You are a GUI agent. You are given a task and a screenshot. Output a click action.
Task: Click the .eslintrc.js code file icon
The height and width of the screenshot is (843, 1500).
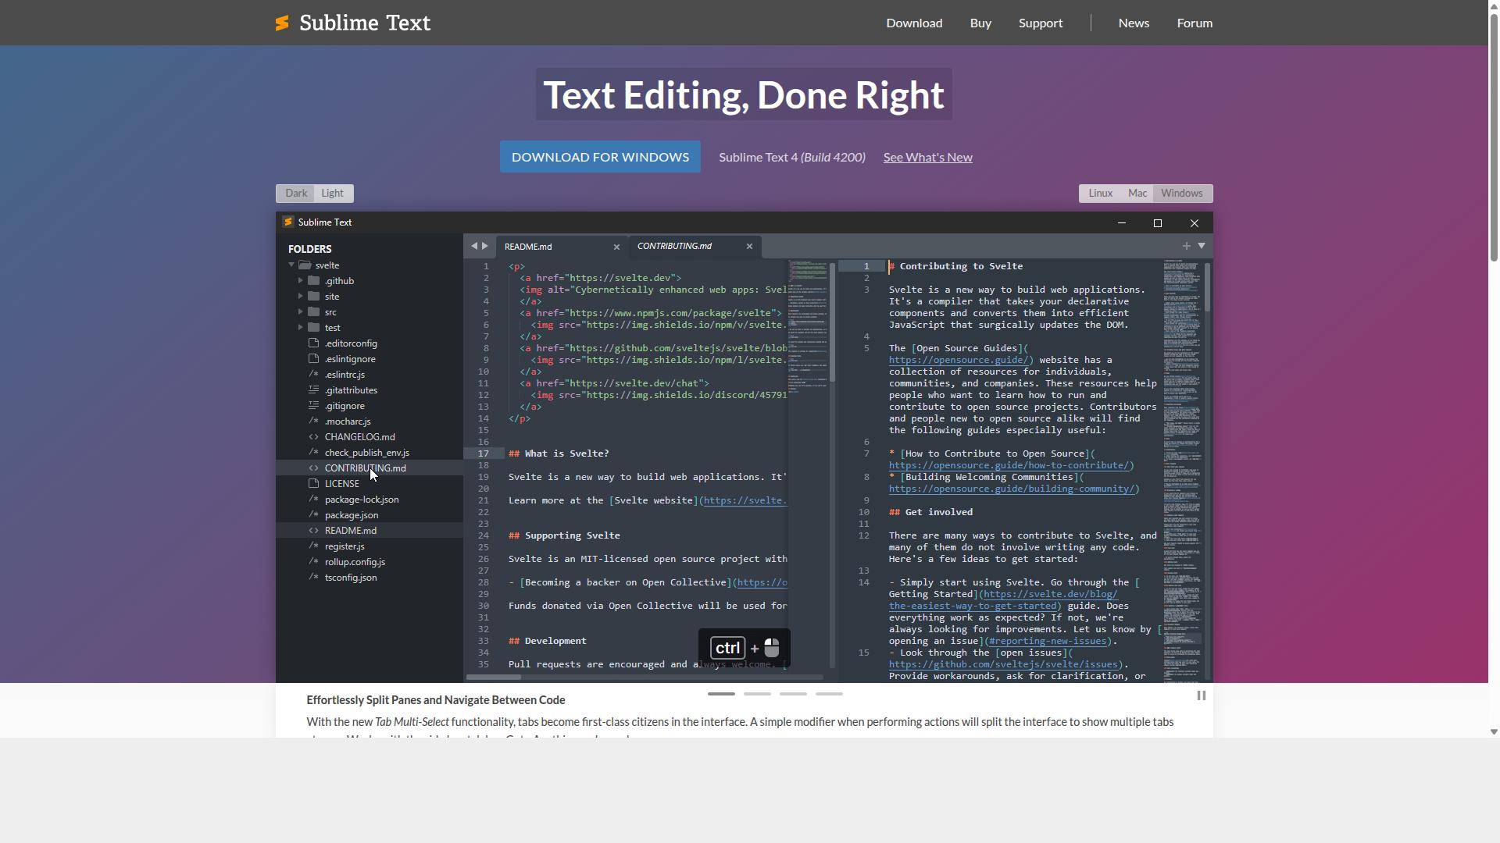pyautogui.click(x=314, y=375)
